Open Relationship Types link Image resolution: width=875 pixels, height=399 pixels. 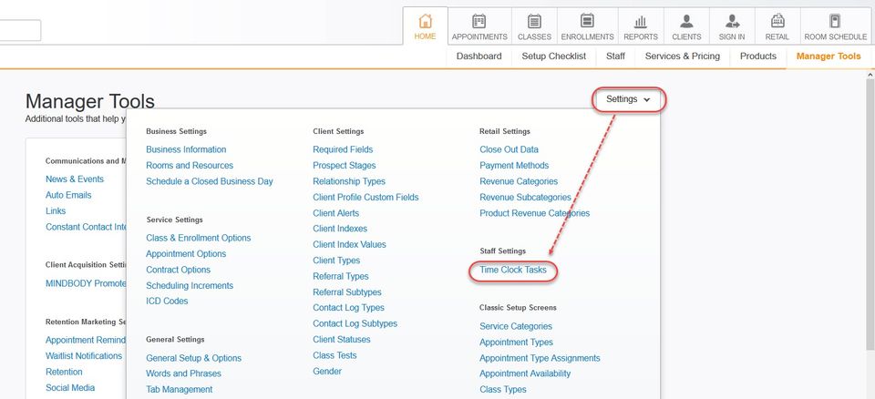(x=349, y=181)
